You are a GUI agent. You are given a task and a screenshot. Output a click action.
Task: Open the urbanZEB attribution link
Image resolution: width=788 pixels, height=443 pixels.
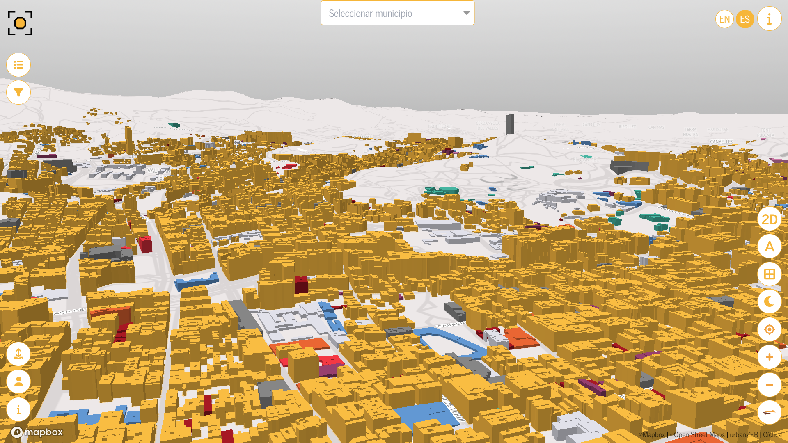coord(744,435)
